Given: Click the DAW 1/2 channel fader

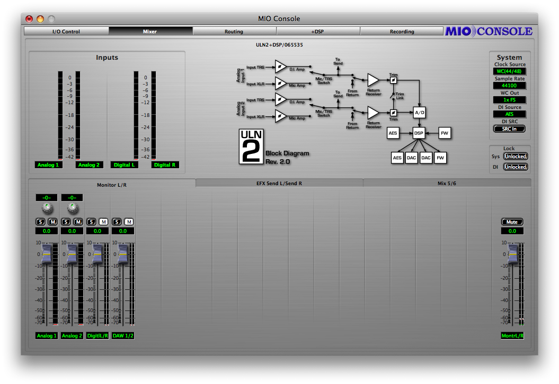Looking at the screenshot, I should pos(122,254).
